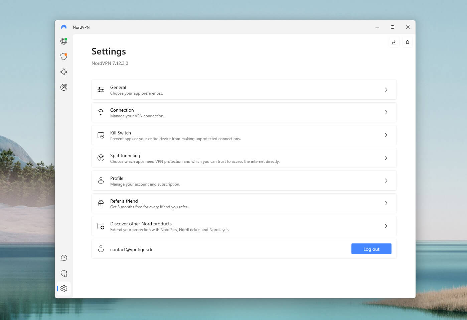Close the NordVPN window
Viewport: 467px width, 320px height.
pos(408,27)
